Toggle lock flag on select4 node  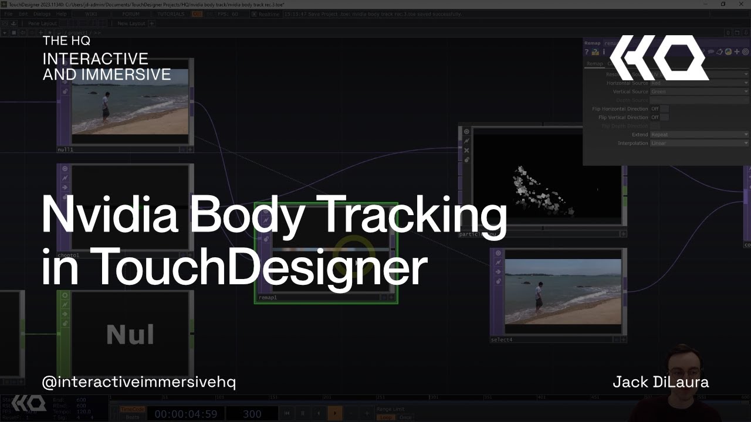point(498,281)
